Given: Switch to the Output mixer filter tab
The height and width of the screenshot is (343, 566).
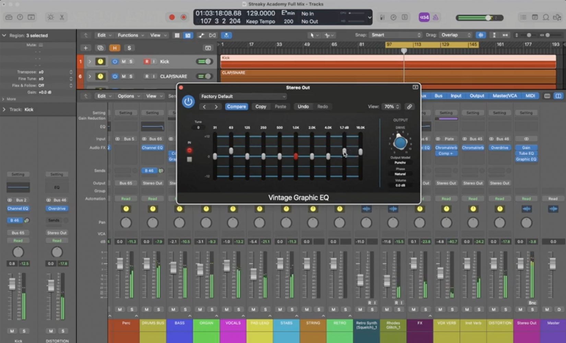Looking at the screenshot, I should tap(476, 96).
